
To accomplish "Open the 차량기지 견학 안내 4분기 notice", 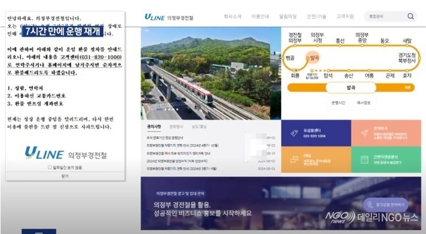I will (183, 145).
